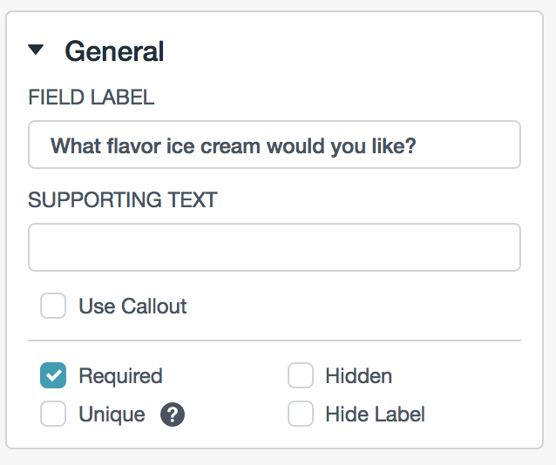Viewport: 556px width, 465px height.
Task: Click the divider line below Use Callout
Action: pyautogui.click(x=275, y=340)
